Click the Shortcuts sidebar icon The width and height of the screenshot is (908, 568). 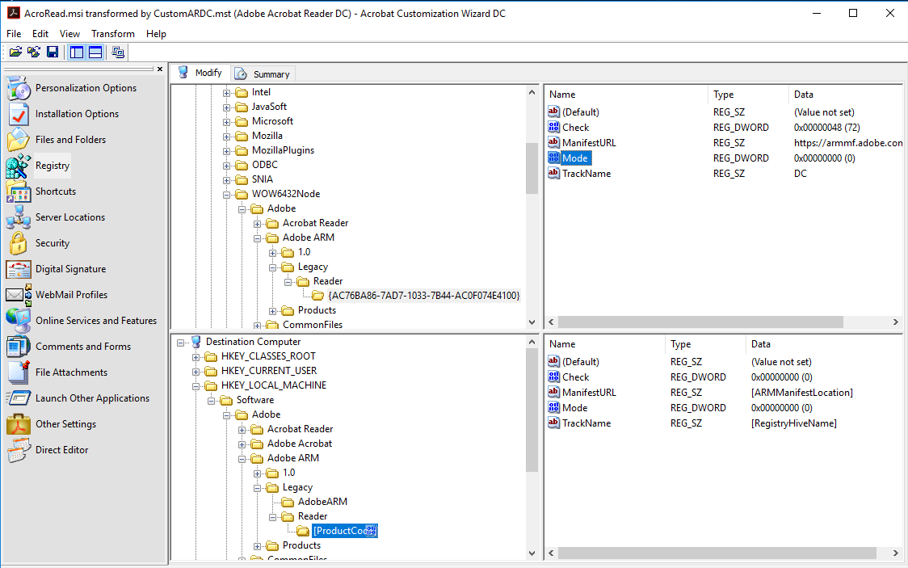(18, 191)
